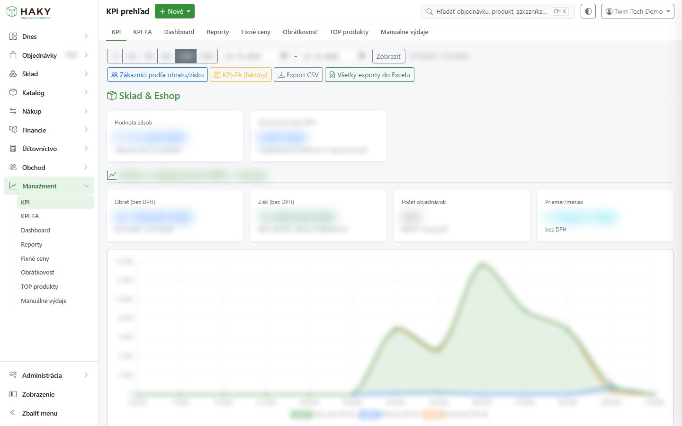Open the Nové dropdown button

click(175, 11)
